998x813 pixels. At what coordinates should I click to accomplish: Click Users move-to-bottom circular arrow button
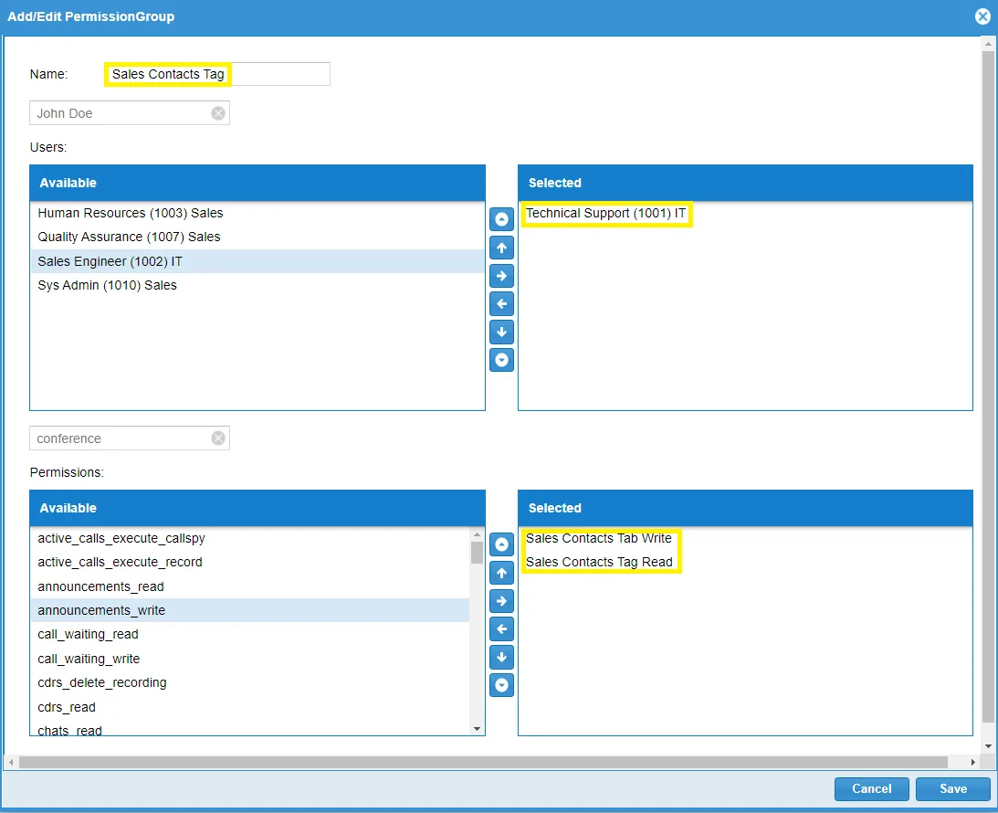click(501, 360)
